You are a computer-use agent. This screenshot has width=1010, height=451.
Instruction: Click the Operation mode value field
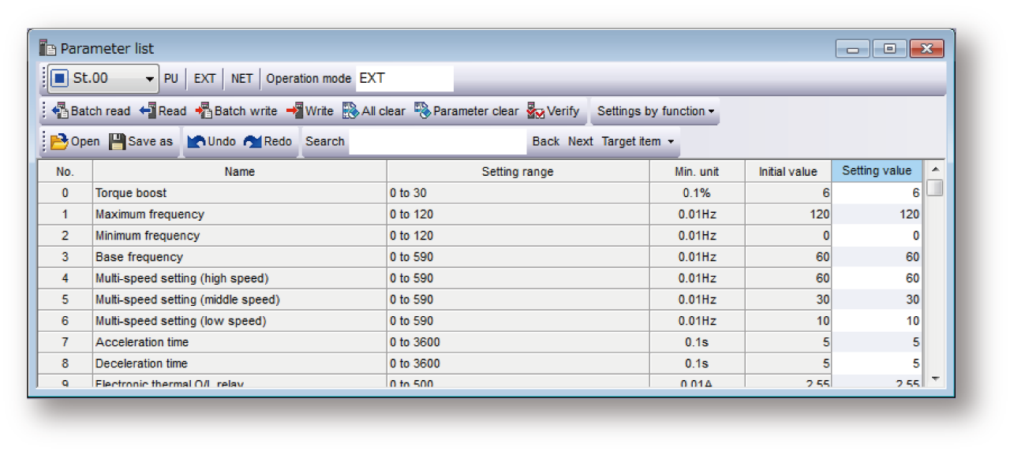tap(405, 79)
